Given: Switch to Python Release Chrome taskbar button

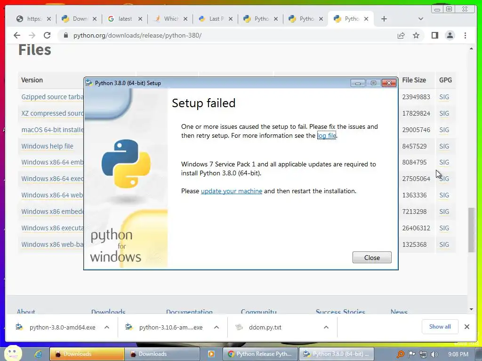Looking at the screenshot, I should coord(260,354).
